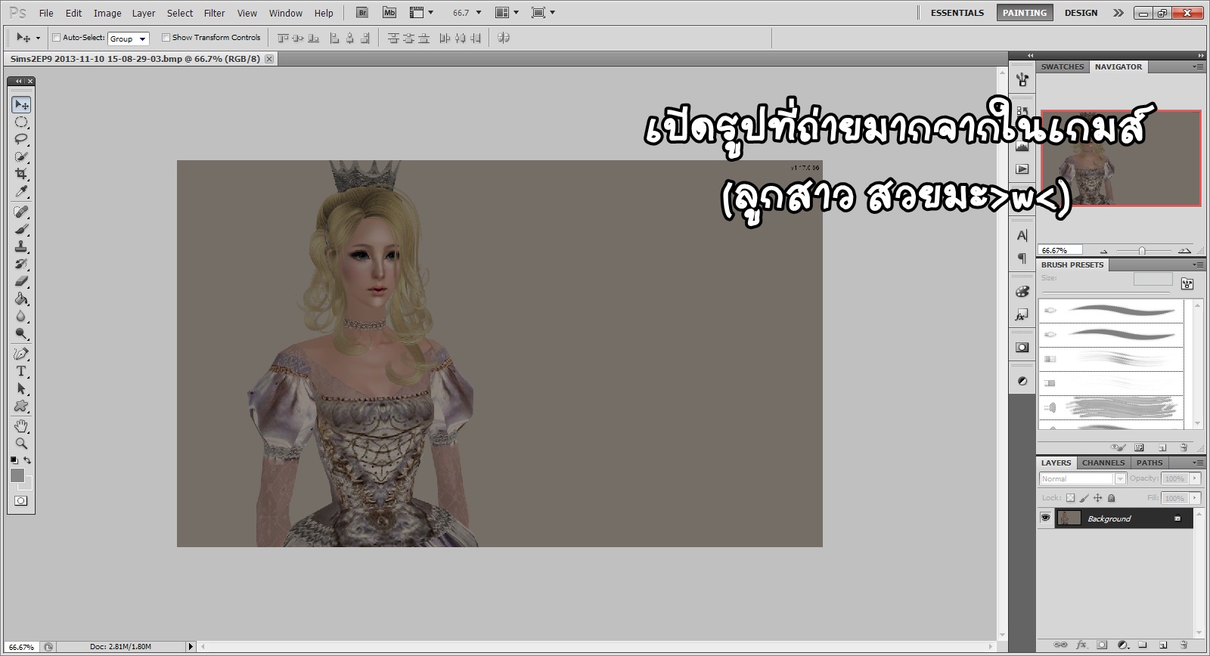Select the Paint Bucket tool
Image resolution: width=1210 pixels, height=656 pixels.
[x=21, y=299]
